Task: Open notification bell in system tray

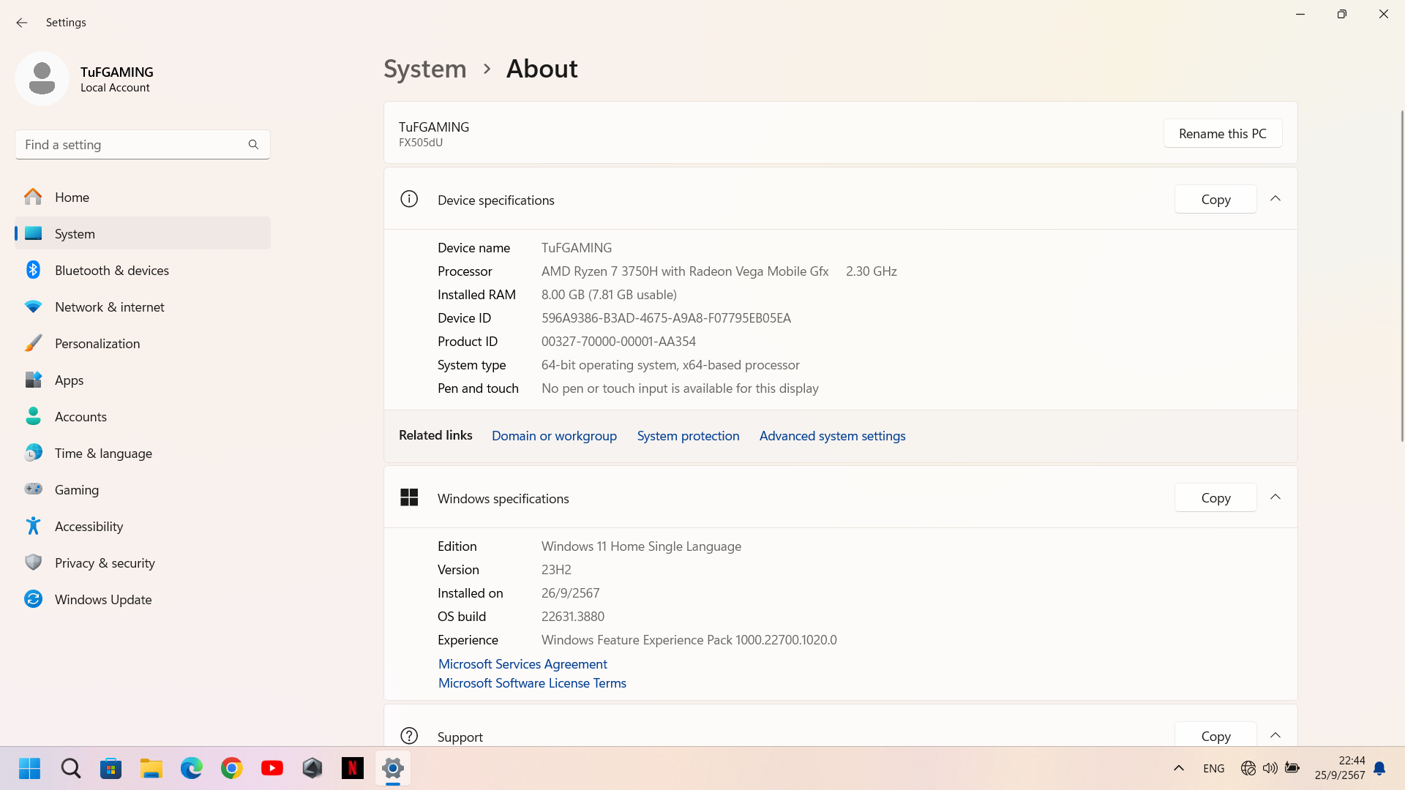Action: (1379, 768)
